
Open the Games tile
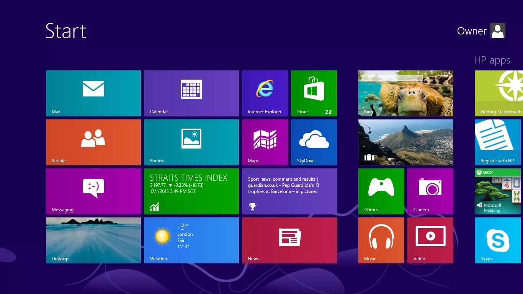(x=381, y=191)
